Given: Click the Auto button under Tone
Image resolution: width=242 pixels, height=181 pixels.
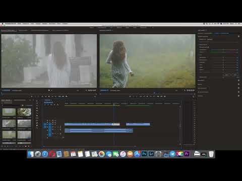Looking at the screenshot, I should point(235,75).
